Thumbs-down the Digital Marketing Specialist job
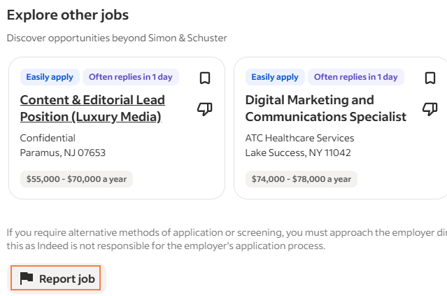 point(430,109)
